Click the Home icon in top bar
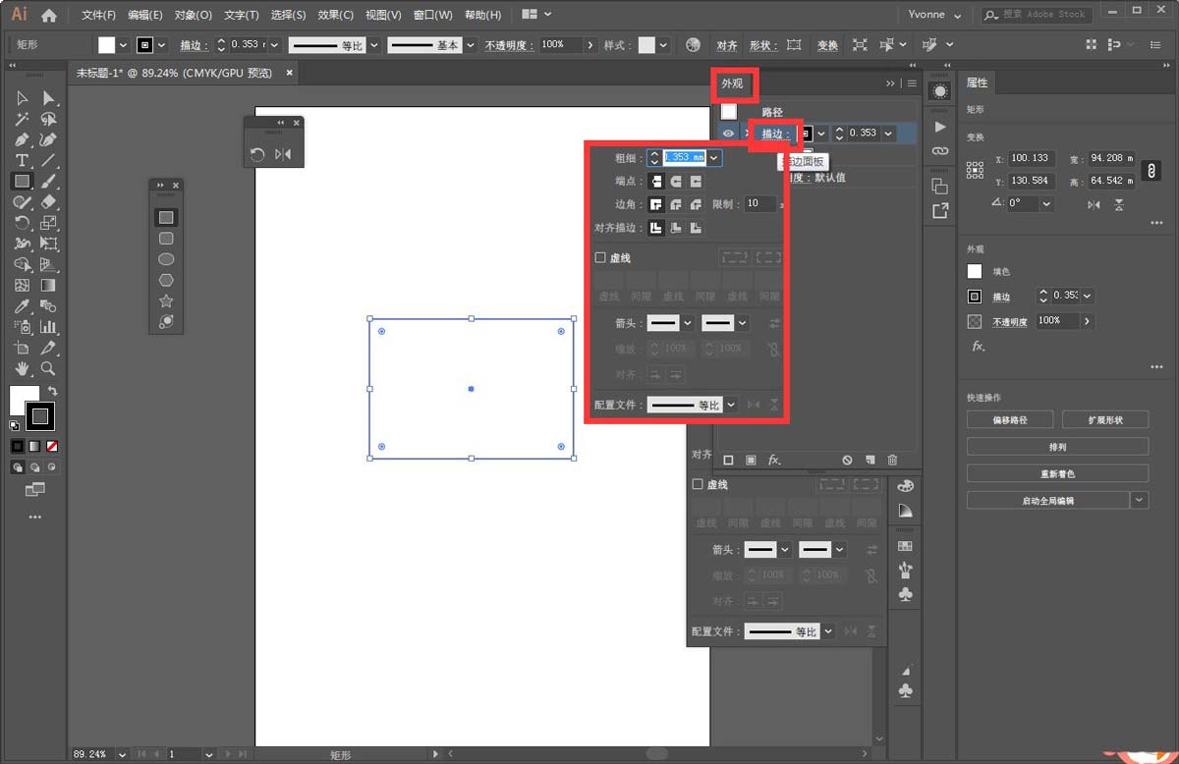1179x764 pixels. pyautogui.click(x=49, y=15)
